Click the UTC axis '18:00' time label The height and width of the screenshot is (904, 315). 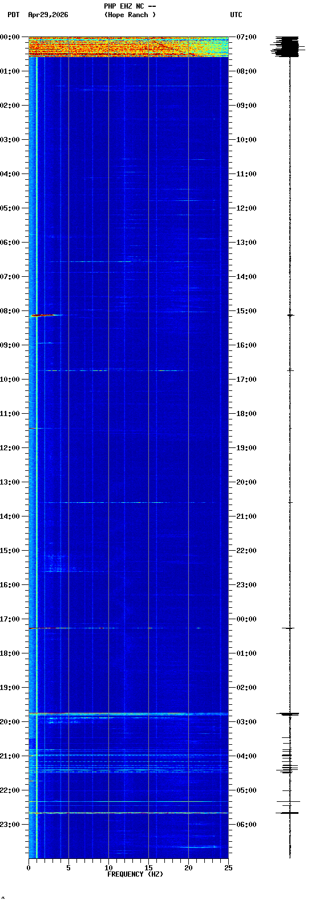(x=247, y=414)
